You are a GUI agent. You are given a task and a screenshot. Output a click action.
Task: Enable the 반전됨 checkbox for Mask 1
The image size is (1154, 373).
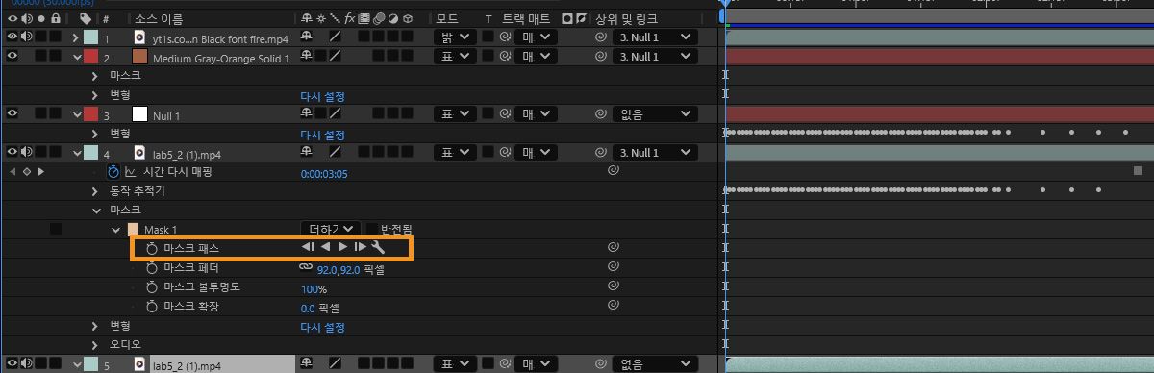(372, 229)
